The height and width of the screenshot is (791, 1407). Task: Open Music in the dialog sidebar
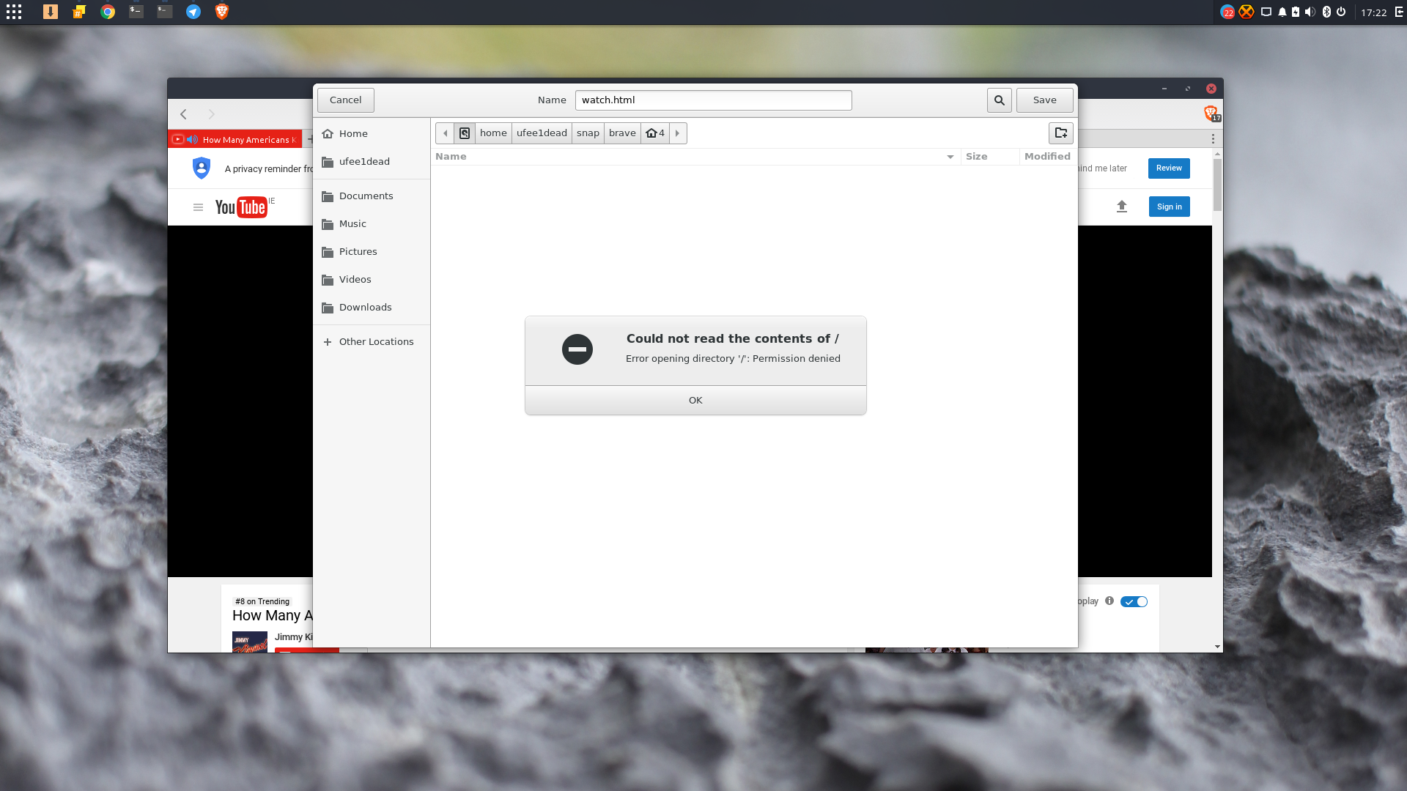372,224
